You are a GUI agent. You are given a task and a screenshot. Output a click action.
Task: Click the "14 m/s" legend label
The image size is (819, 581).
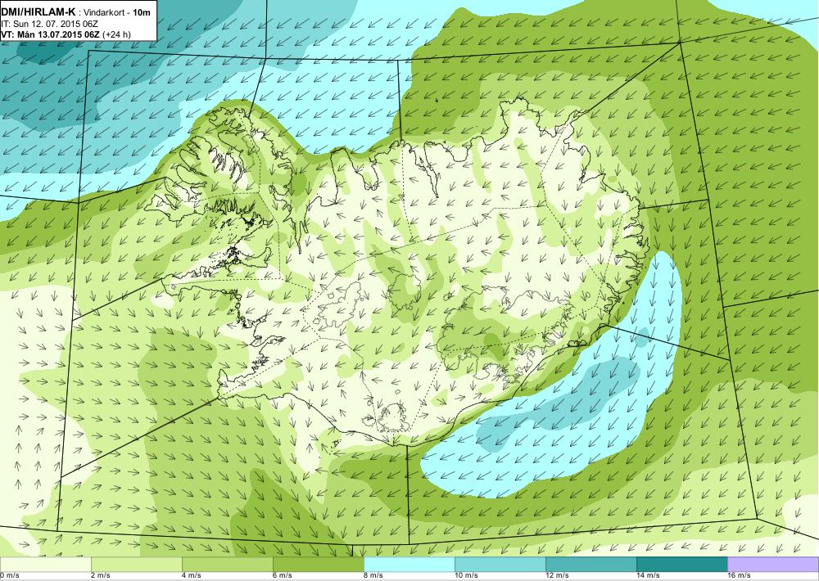click(648, 576)
